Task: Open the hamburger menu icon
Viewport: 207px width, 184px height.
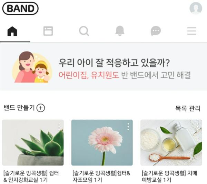Action: (191, 31)
